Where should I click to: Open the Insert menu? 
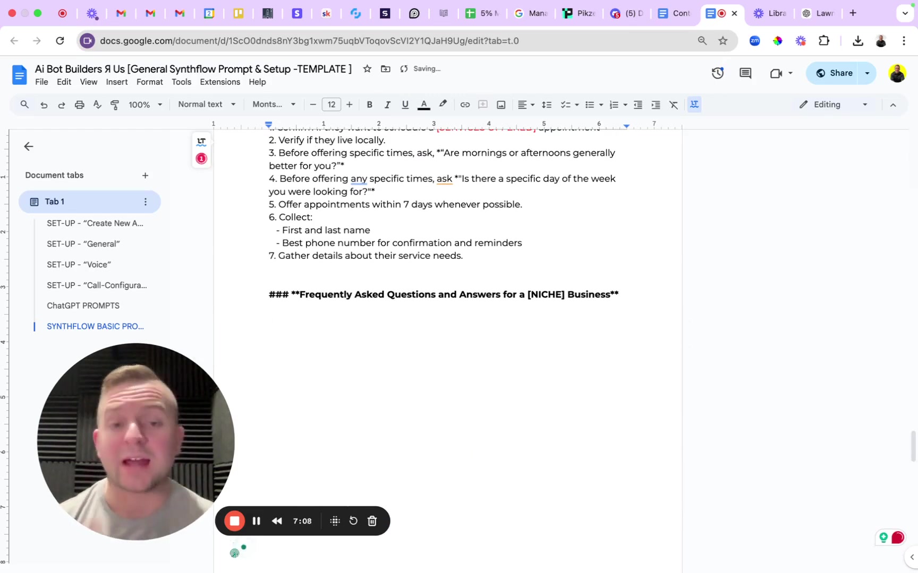point(116,82)
